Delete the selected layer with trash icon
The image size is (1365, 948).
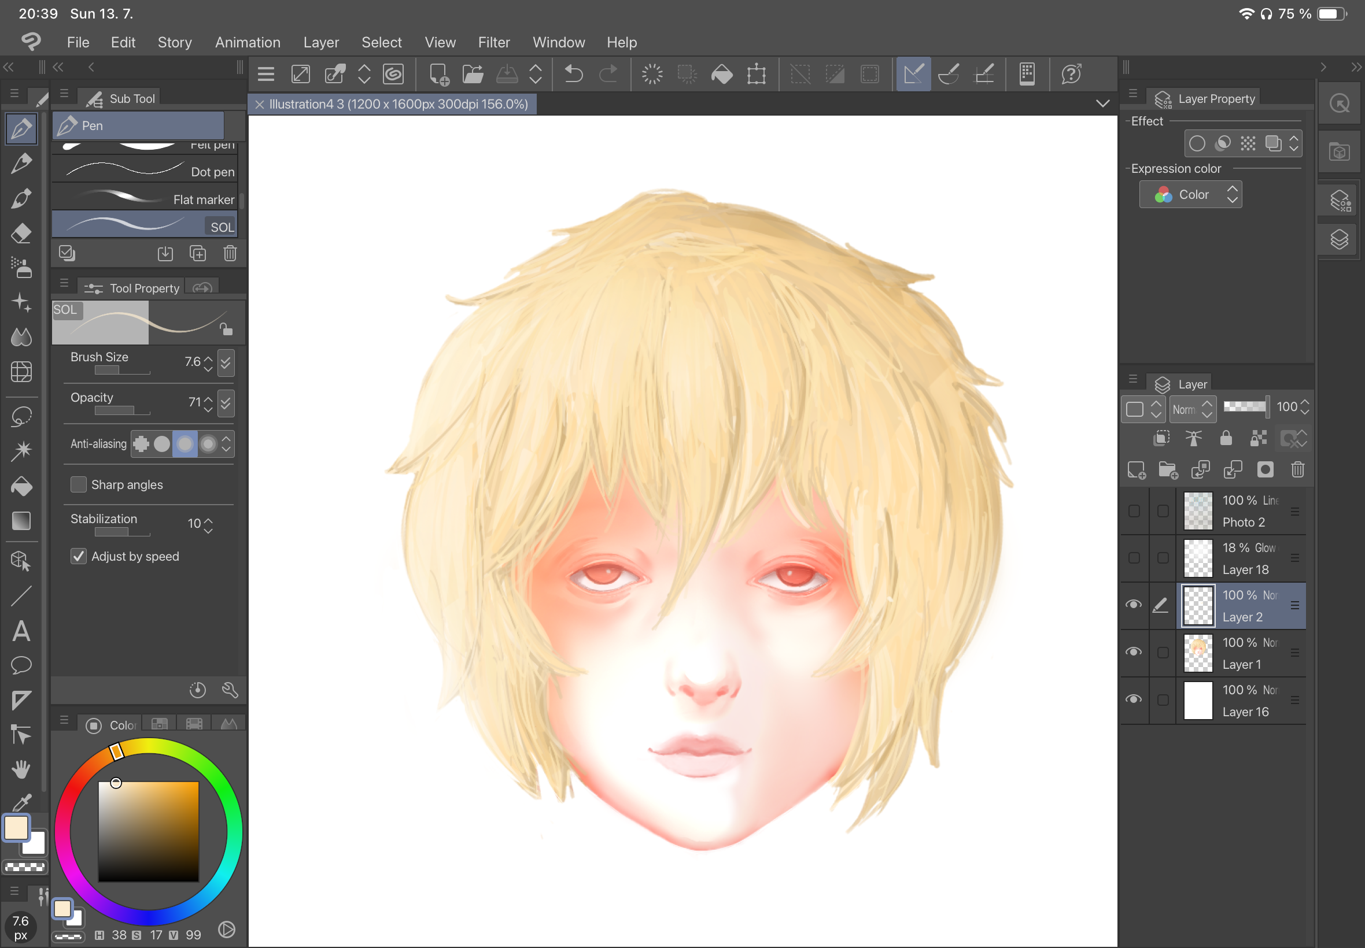pos(1298,470)
